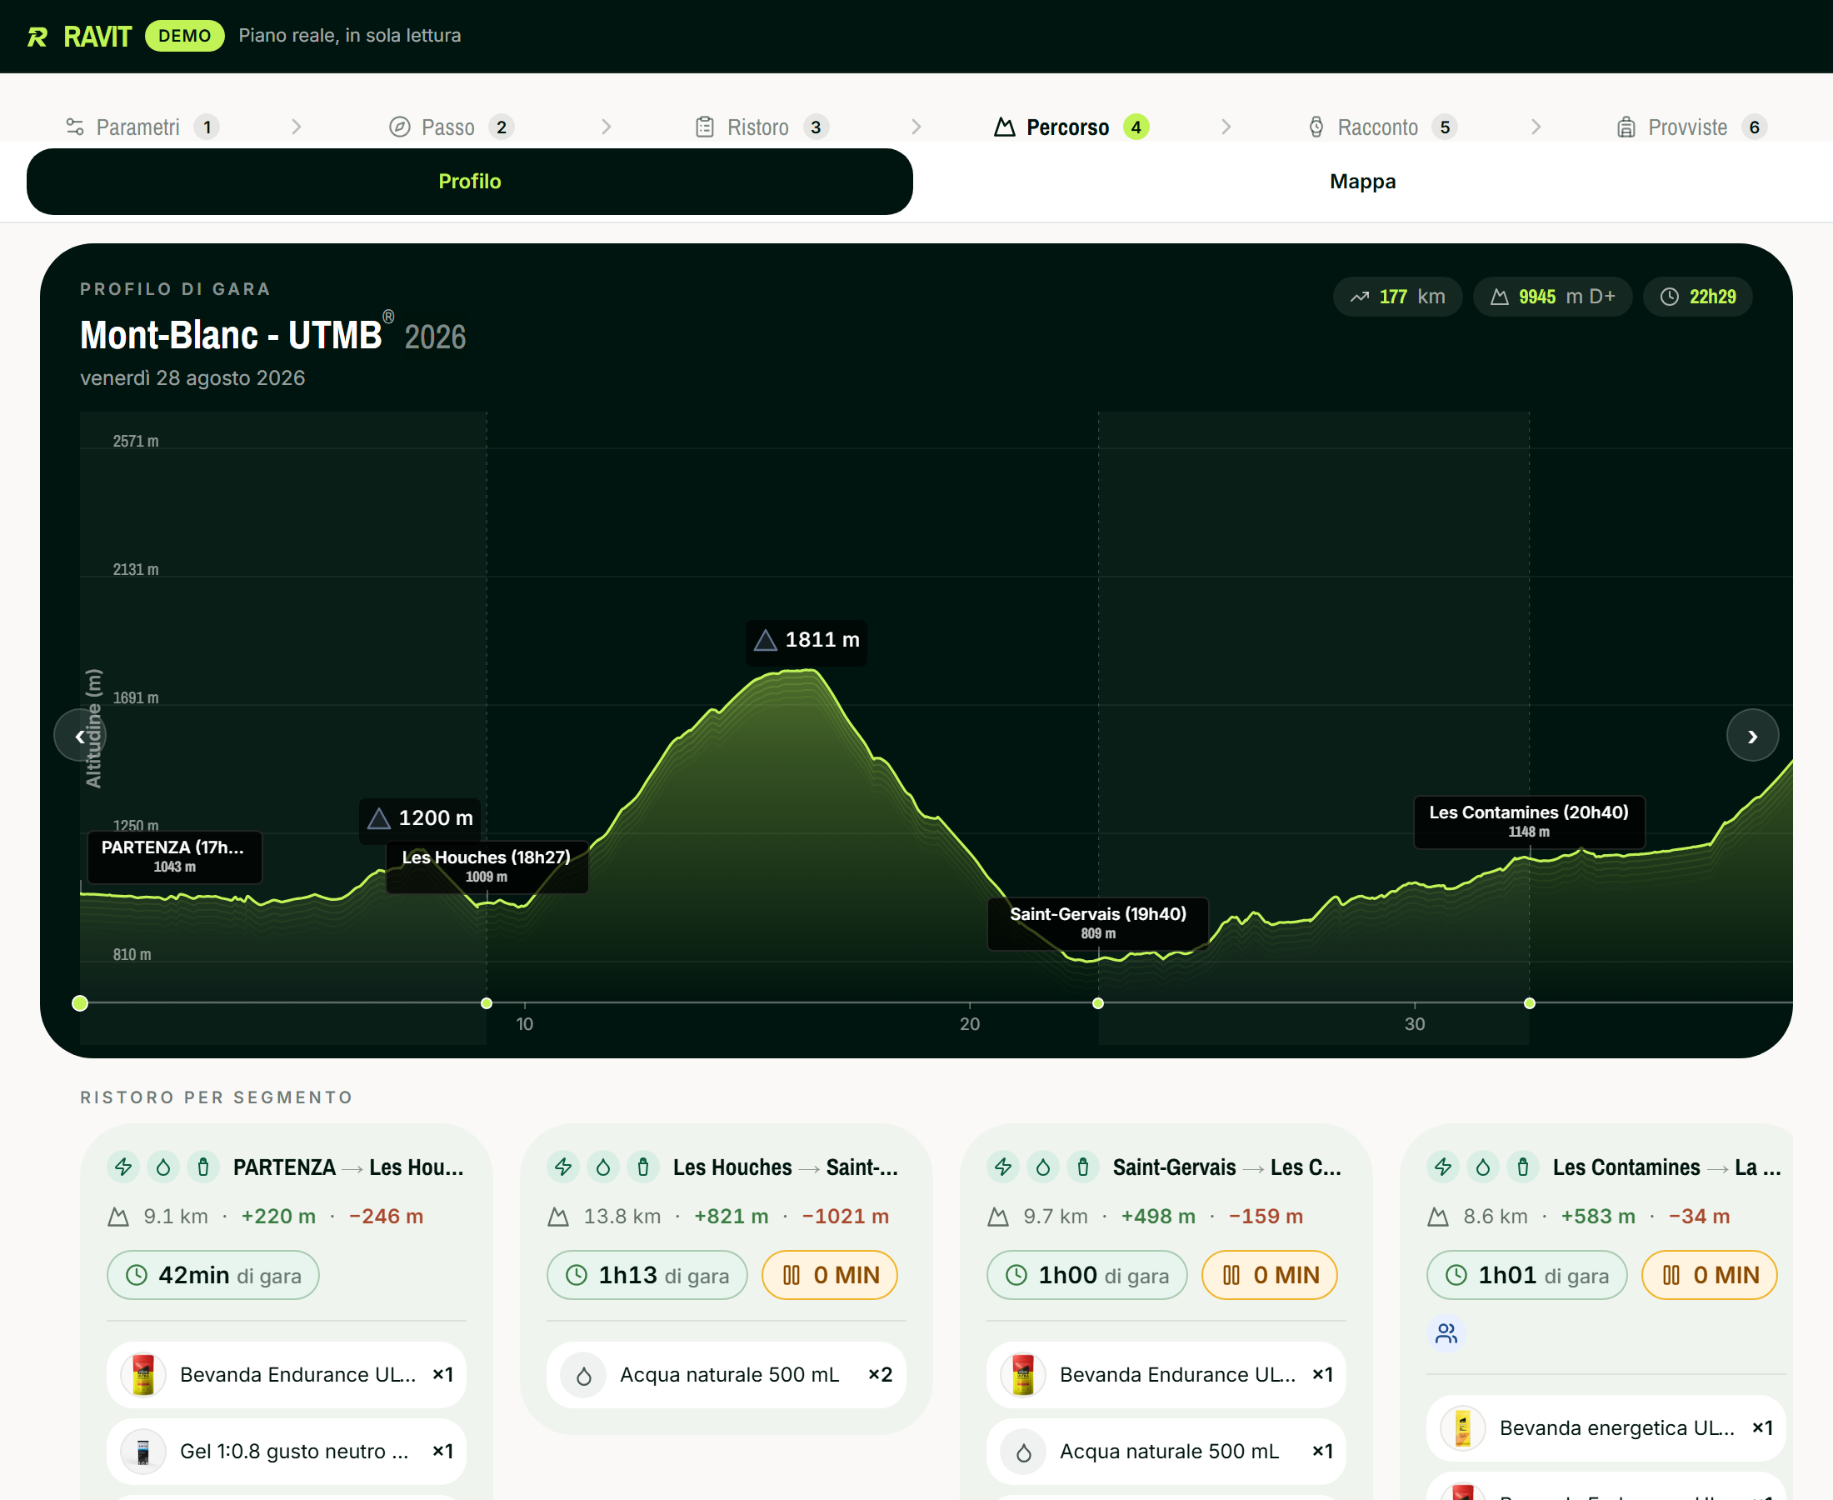Switch to the Mappa view
Screen dimensions: 1833x1500
[x=1362, y=182]
